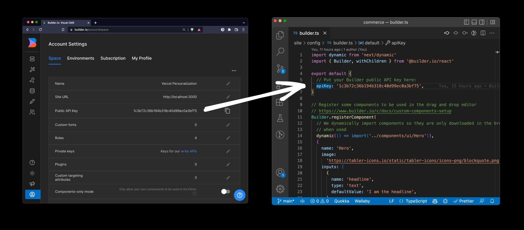Viewport: 524px width, 230px height.
Task: Click Prettier in VS Code status bar
Action: click(463, 201)
